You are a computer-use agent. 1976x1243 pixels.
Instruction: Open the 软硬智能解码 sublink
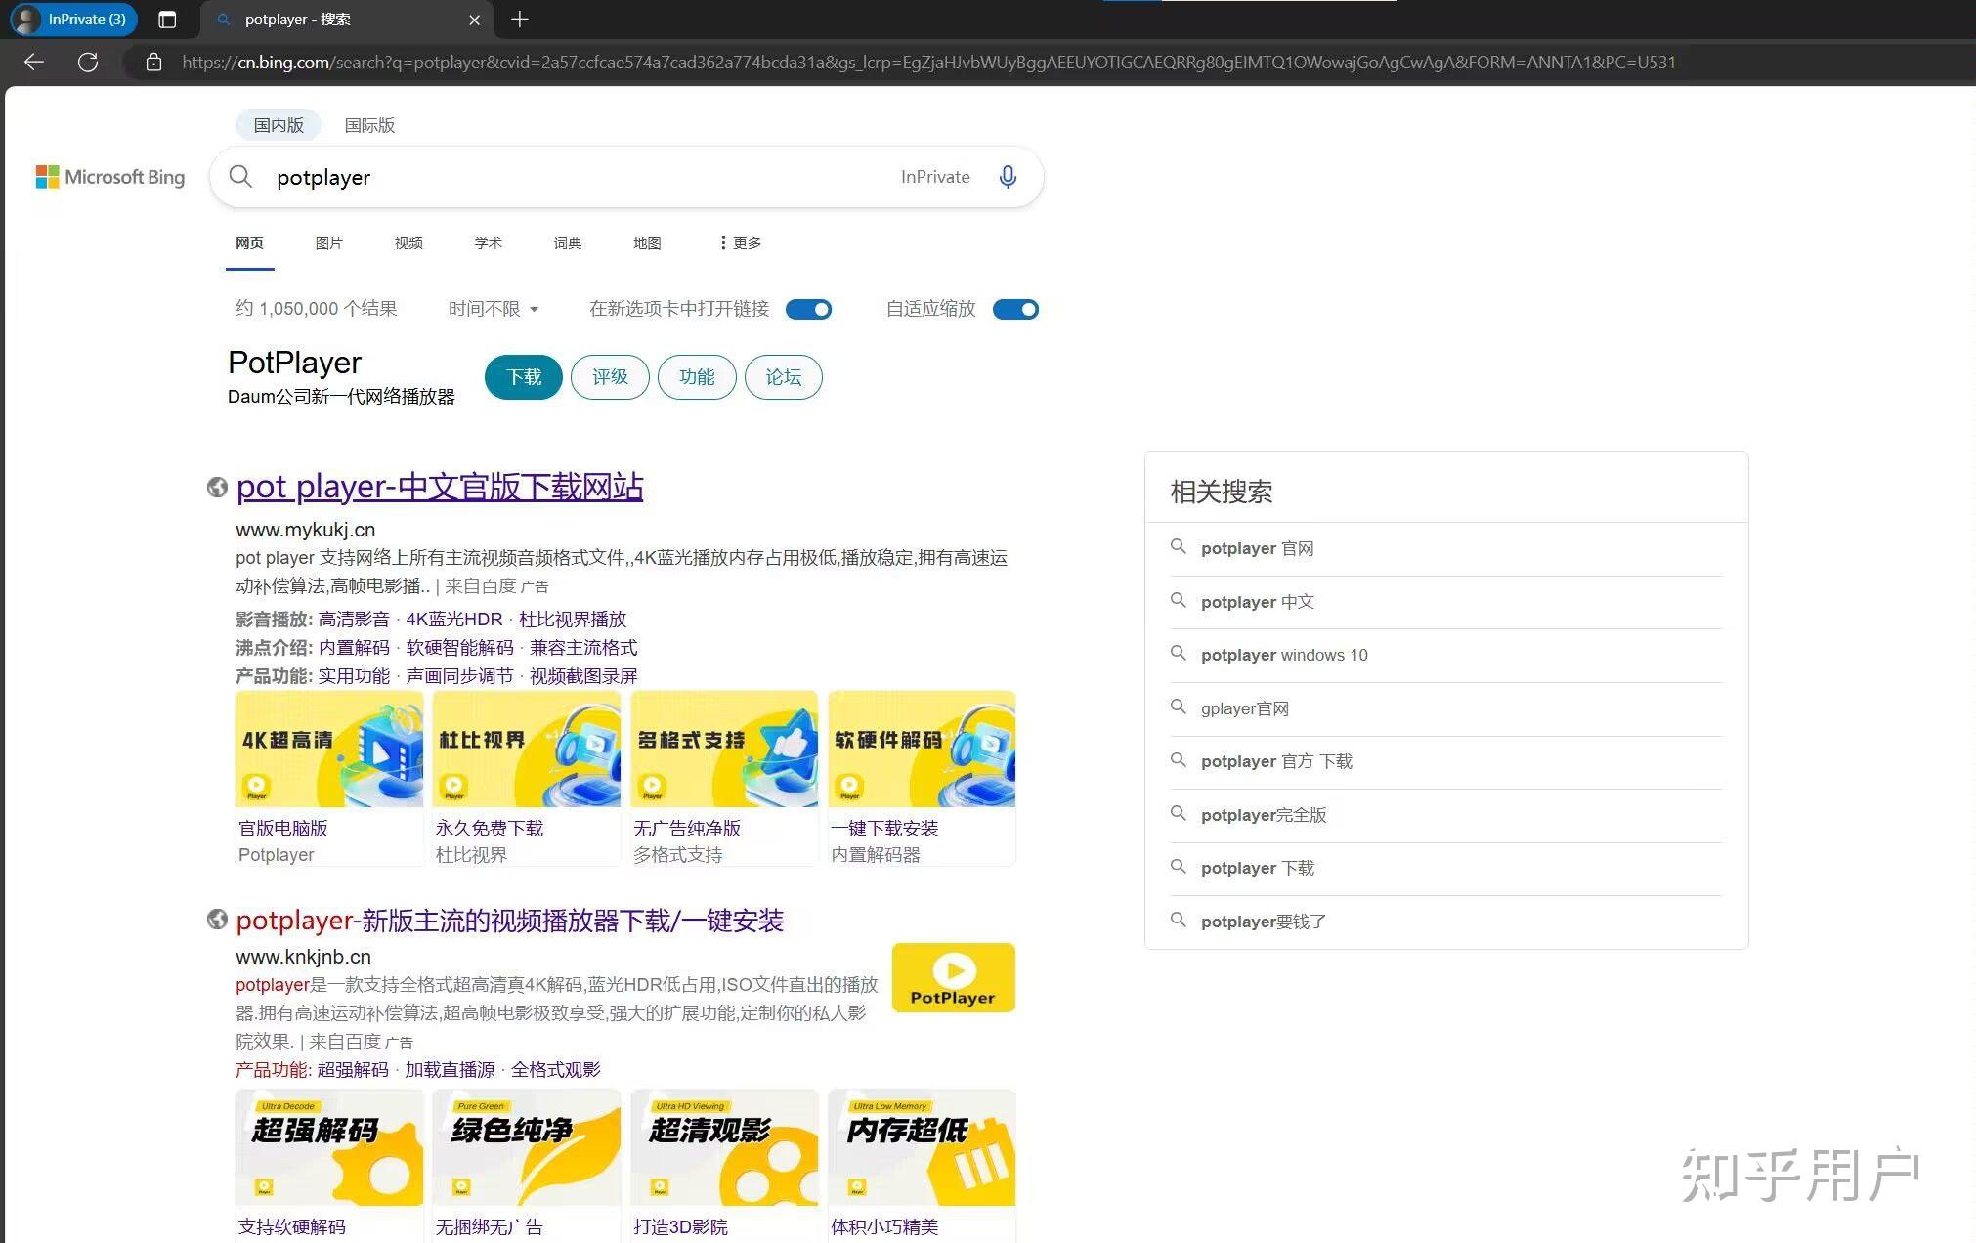click(x=460, y=648)
